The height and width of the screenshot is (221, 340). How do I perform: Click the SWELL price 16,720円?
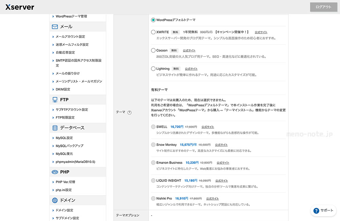(x=177, y=127)
